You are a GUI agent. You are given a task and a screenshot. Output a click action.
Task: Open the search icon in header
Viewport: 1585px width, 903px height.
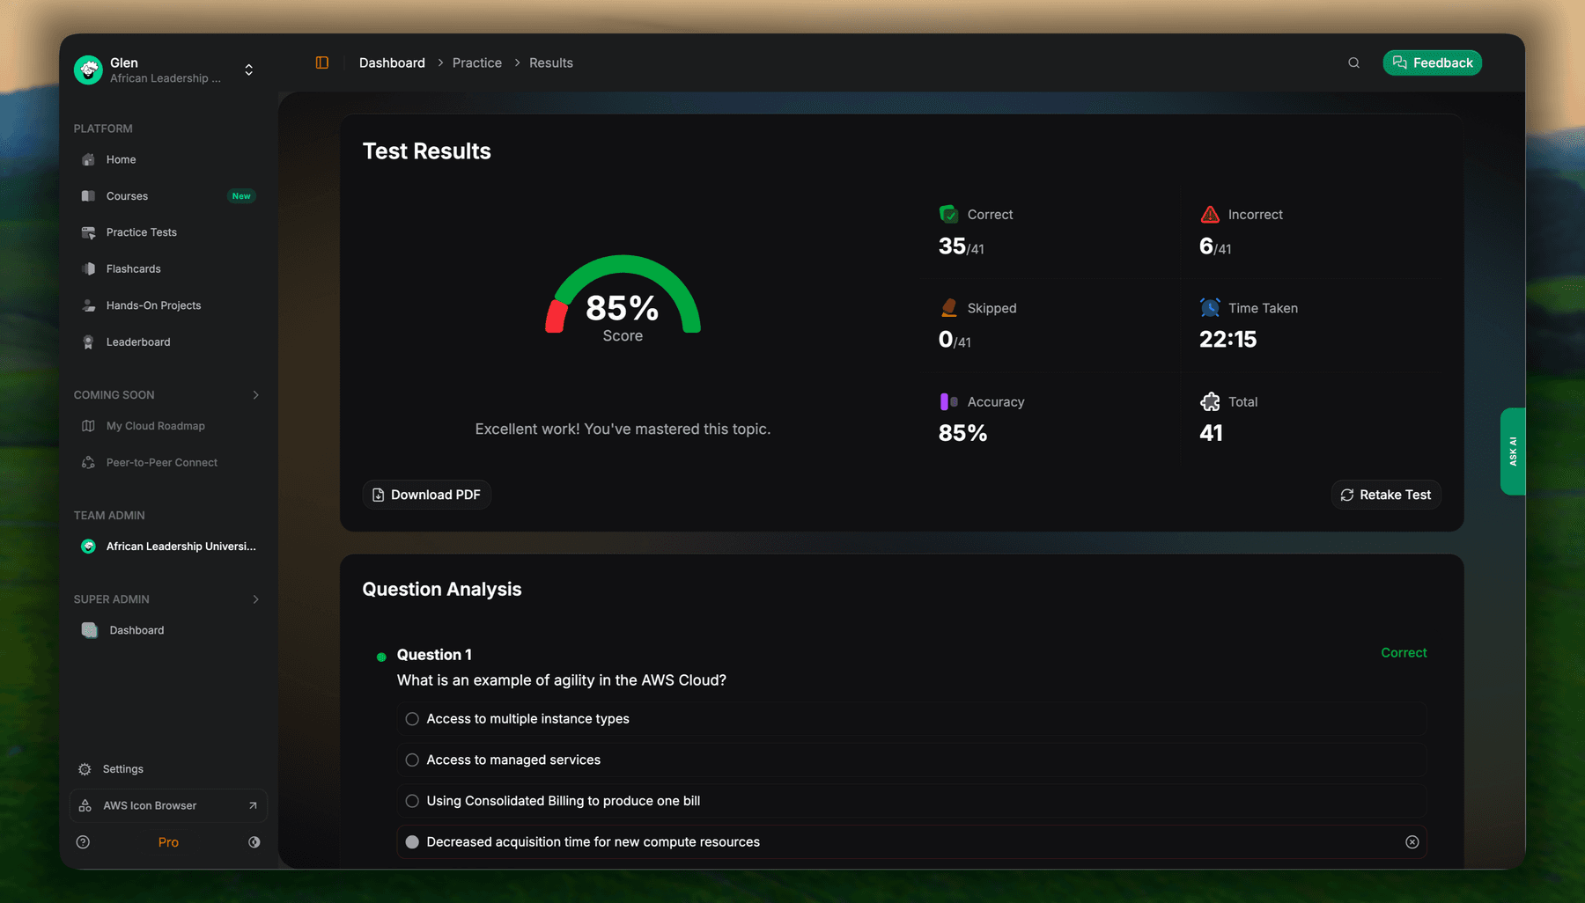1353,62
